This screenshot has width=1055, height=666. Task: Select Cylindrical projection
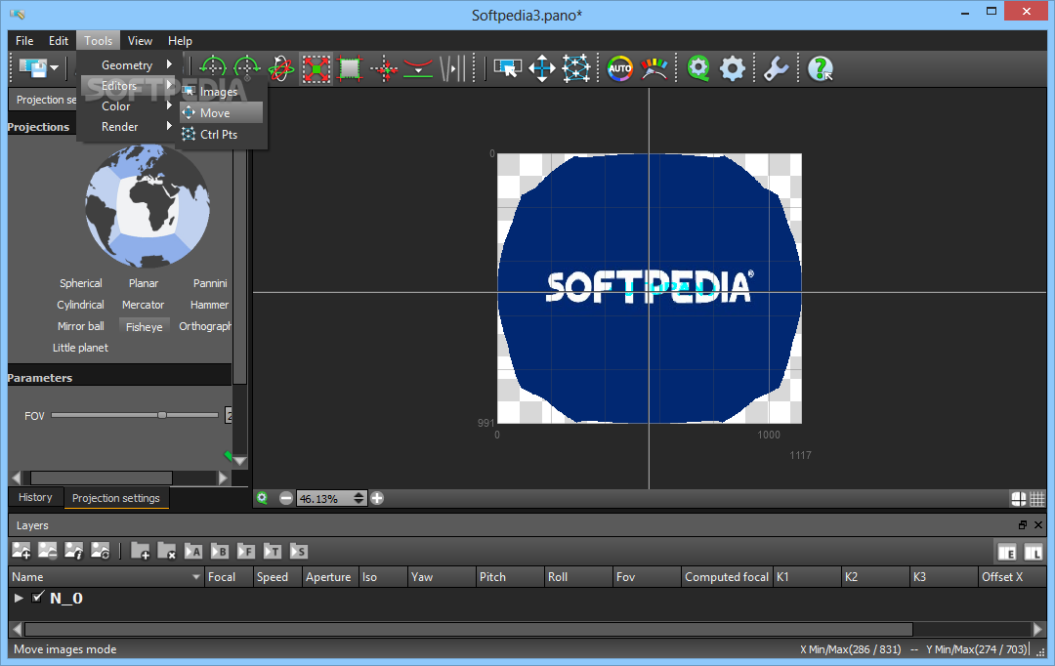pyautogui.click(x=80, y=305)
